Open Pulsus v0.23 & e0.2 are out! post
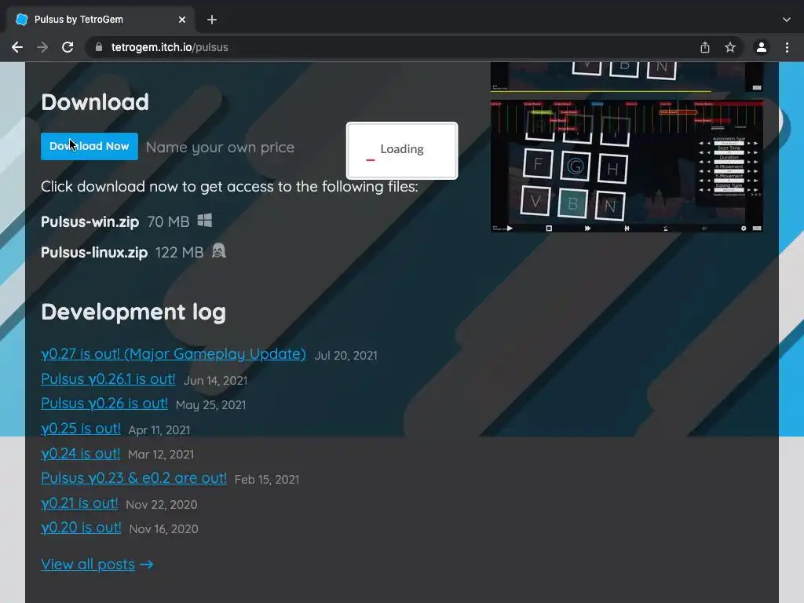The width and height of the screenshot is (804, 603). coord(133,478)
